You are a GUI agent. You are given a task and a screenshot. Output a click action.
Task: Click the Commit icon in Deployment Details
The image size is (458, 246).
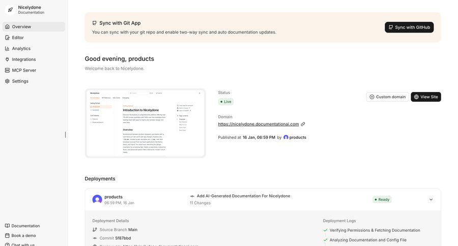pyautogui.click(x=95, y=238)
